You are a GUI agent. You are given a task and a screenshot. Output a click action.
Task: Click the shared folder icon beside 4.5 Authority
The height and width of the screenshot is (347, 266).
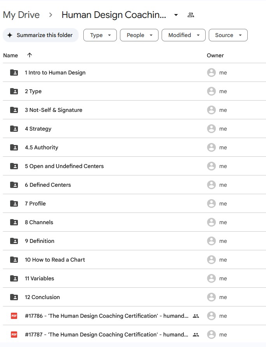coord(14,147)
